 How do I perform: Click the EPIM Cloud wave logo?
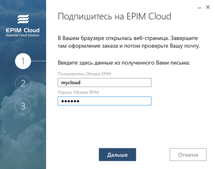(x=23, y=19)
